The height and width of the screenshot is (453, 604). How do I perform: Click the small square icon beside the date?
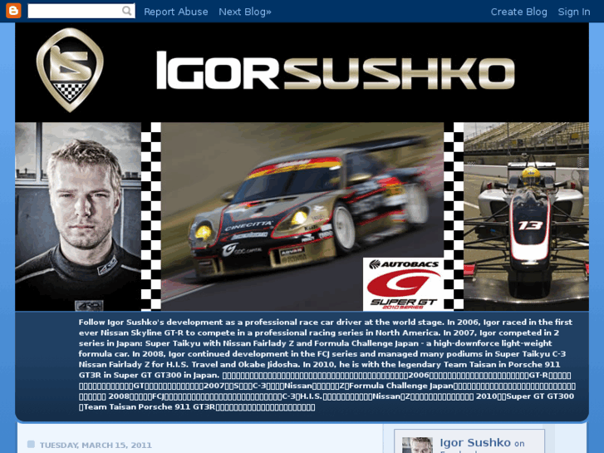click(32, 445)
